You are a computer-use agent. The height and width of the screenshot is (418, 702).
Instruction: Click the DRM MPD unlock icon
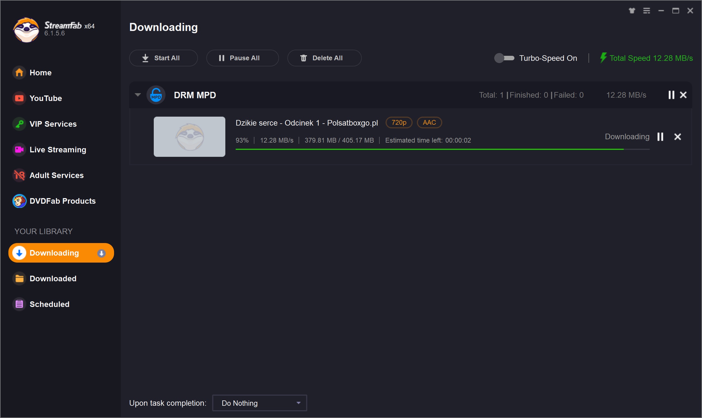(156, 95)
